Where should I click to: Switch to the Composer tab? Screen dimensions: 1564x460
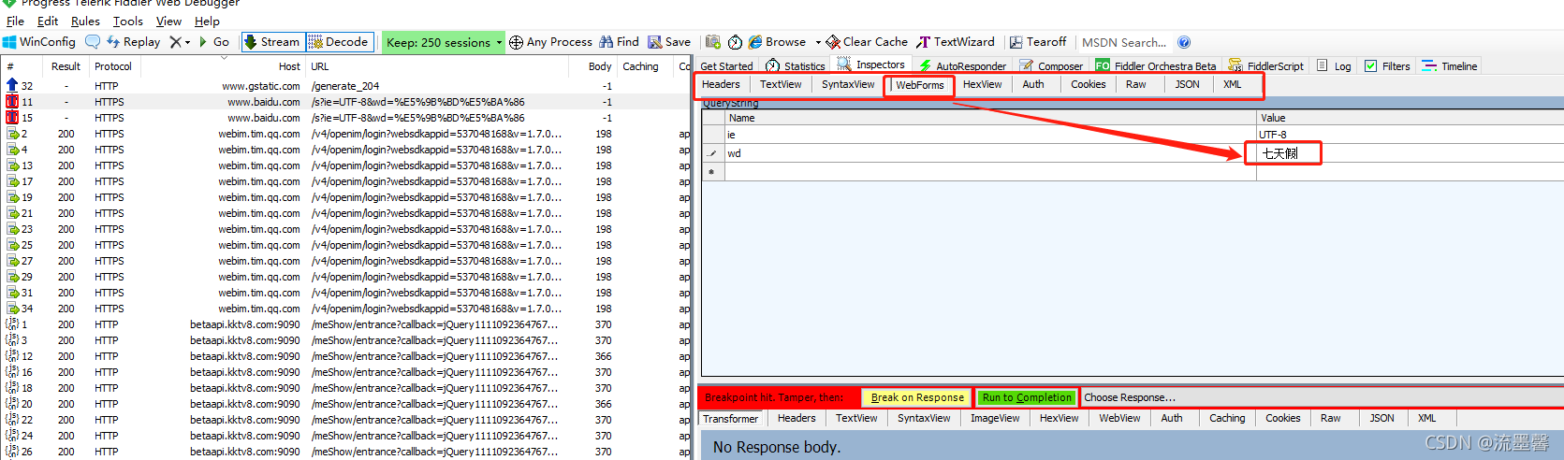pyautogui.click(x=1051, y=66)
